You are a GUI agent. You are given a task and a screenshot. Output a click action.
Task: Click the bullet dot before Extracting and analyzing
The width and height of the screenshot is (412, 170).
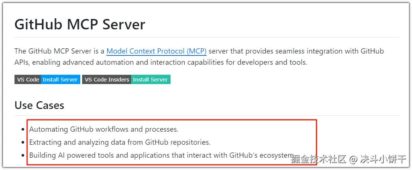pos(23,142)
